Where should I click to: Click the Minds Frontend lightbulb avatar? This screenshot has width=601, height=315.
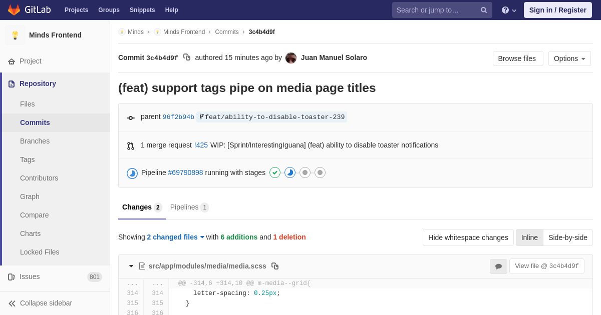[x=15, y=35]
